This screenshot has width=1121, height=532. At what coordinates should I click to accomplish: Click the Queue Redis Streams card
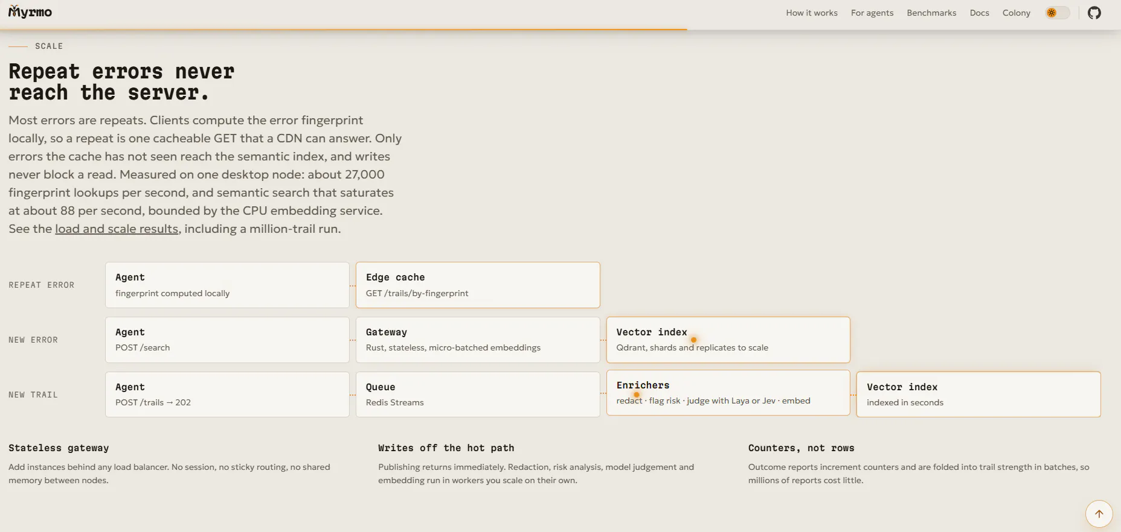click(478, 394)
